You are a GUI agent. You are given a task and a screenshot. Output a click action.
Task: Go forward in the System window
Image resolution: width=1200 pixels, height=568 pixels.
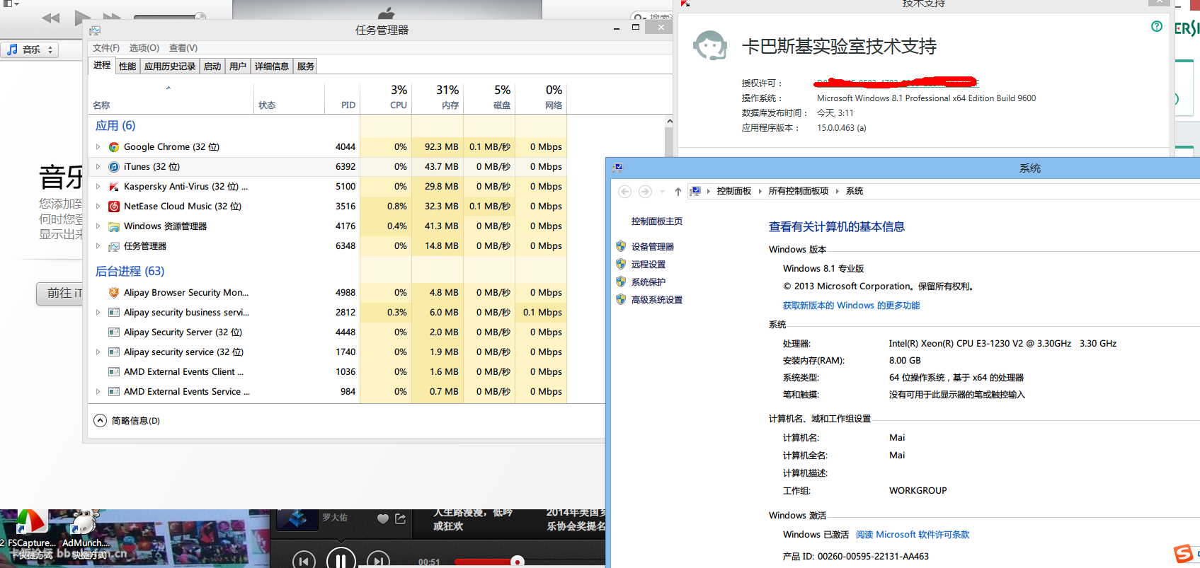(645, 192)
